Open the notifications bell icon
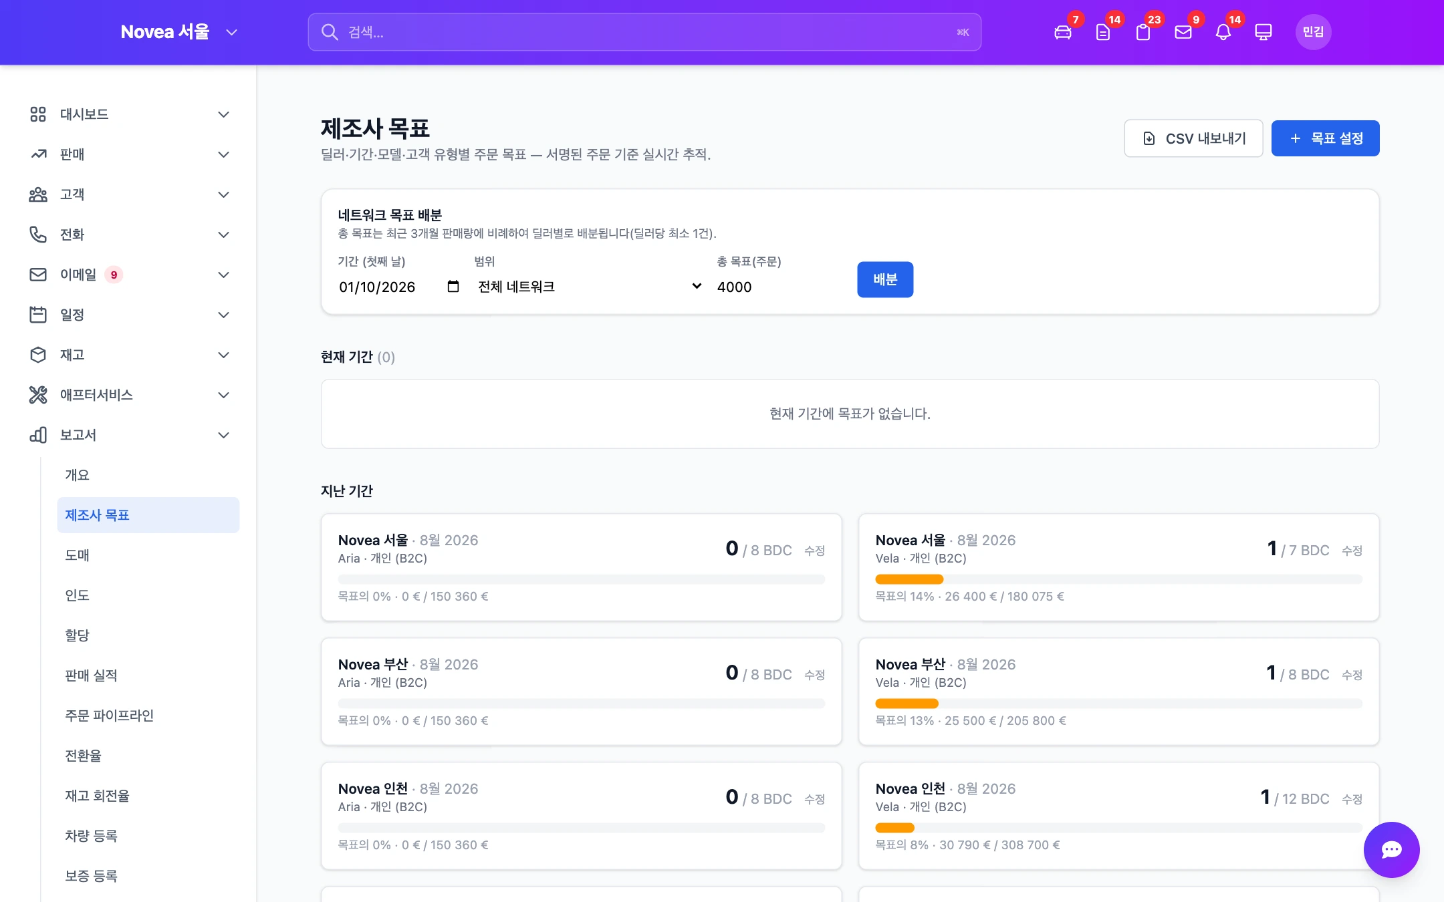 (1223, 32)
